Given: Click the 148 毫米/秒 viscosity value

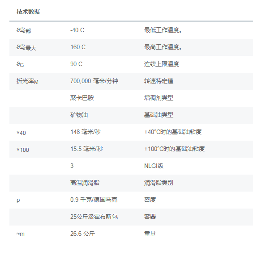Looking at the screenshot, I should pos(86,132).
